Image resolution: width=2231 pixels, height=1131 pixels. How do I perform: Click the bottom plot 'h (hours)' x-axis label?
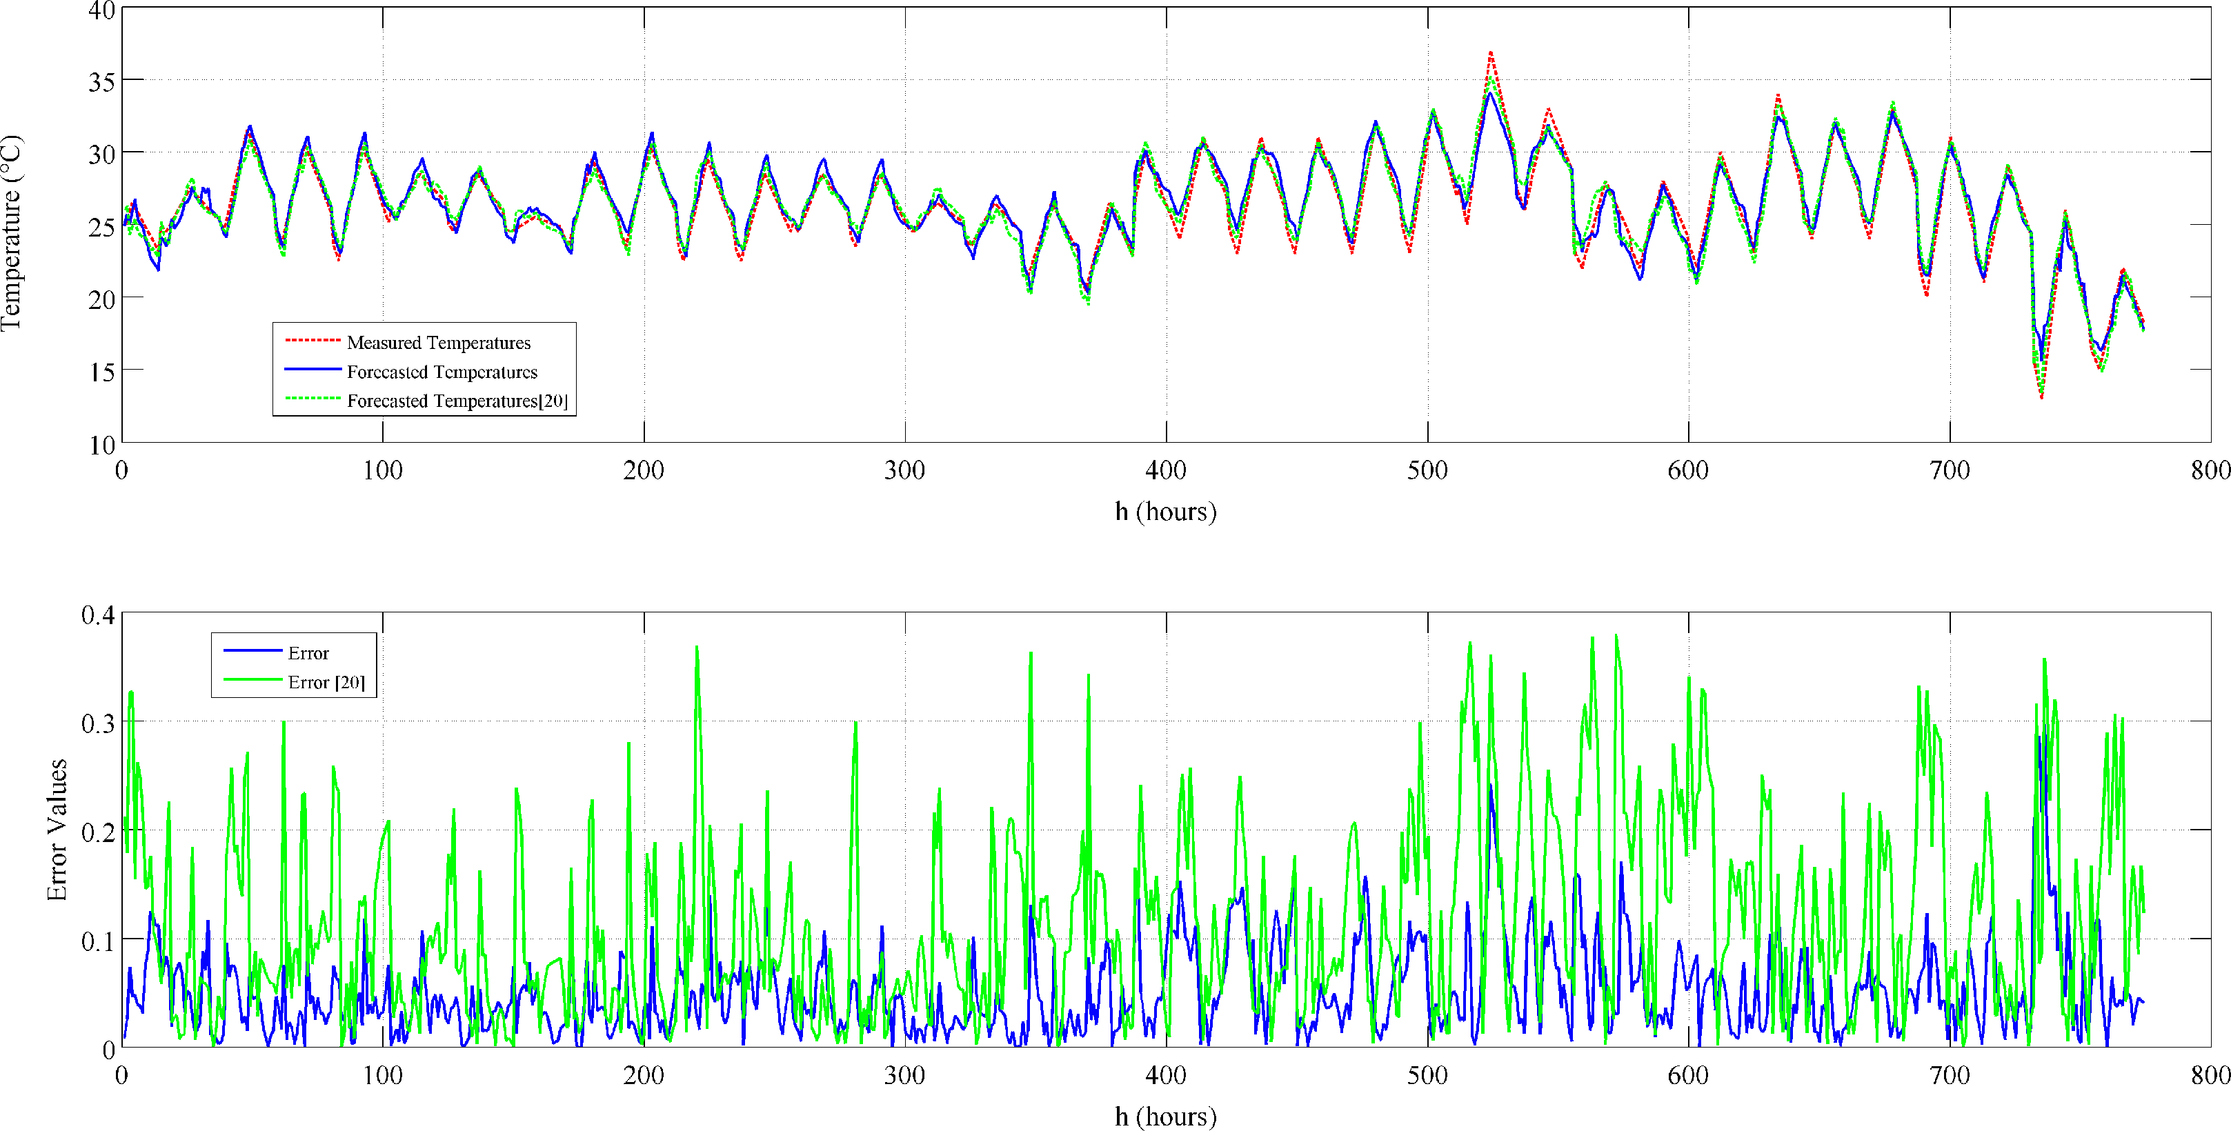tap(1165, 1117)
